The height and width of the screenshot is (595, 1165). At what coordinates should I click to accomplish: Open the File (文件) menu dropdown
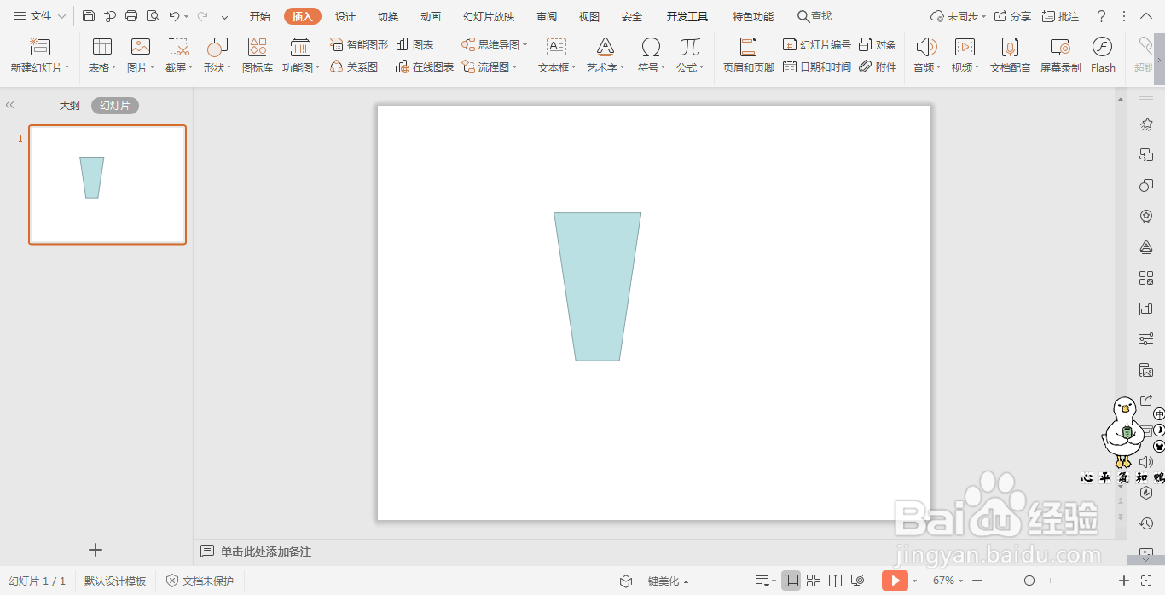tap(40, 16)
